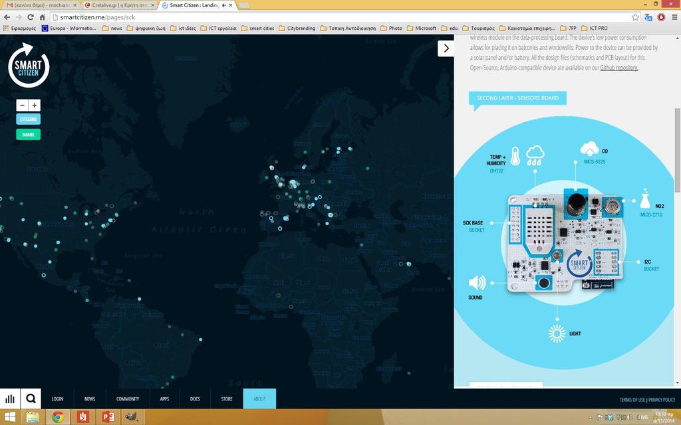Open the Apps menu item
681x425 pixels.
pyautogui.click(x=164, y=398)
